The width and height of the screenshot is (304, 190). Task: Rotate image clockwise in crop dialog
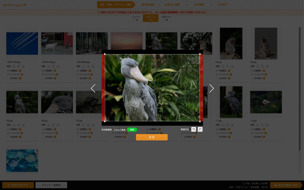point(200,129)
